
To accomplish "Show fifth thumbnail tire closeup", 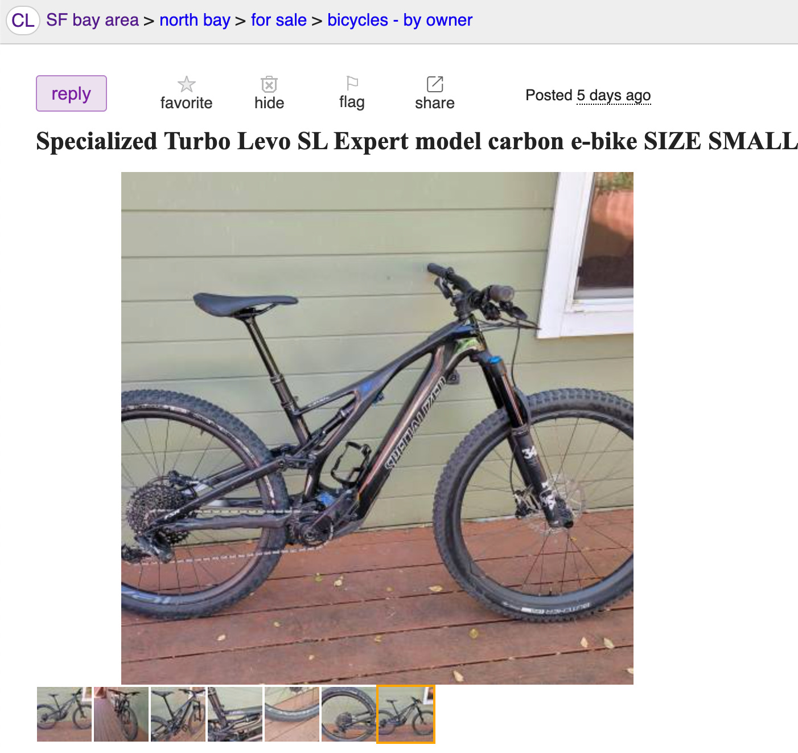I will point(292,714).
